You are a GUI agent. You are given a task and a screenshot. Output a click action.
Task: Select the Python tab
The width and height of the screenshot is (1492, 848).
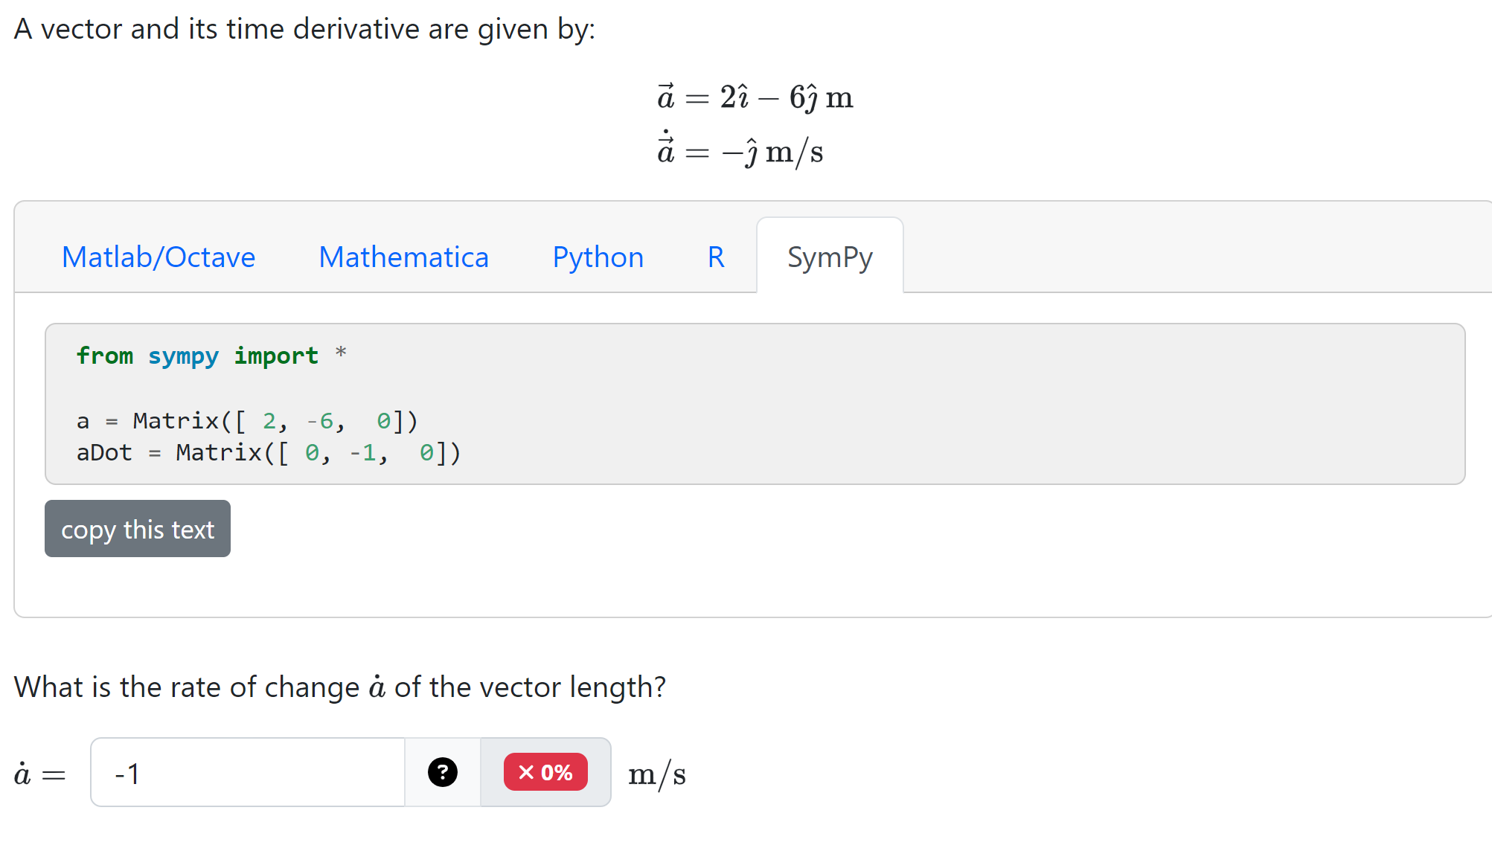[x=597, y=257]
